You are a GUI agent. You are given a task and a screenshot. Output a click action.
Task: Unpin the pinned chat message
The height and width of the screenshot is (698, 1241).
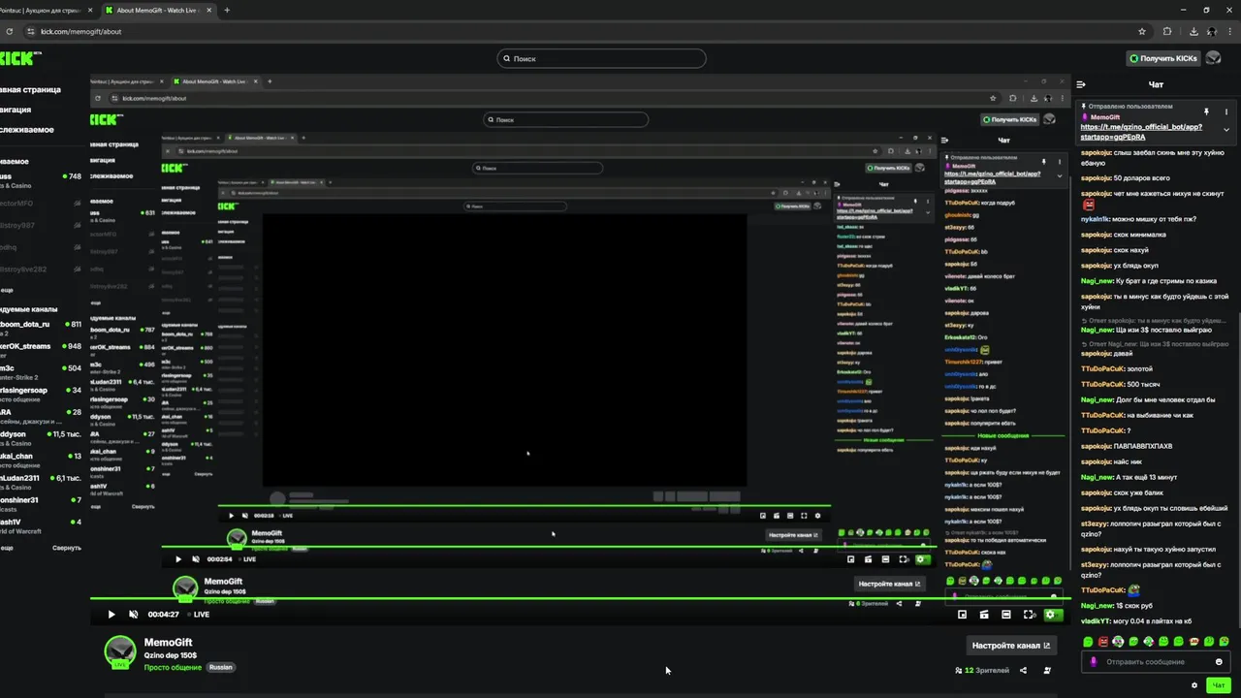(x=1206, y=111)
